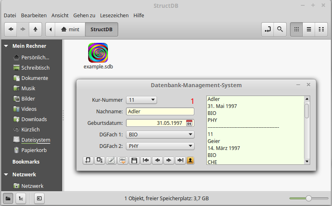Click into the Nachname text field
Viewport: 332px width, 206px height.
click(x=160, y=111)
